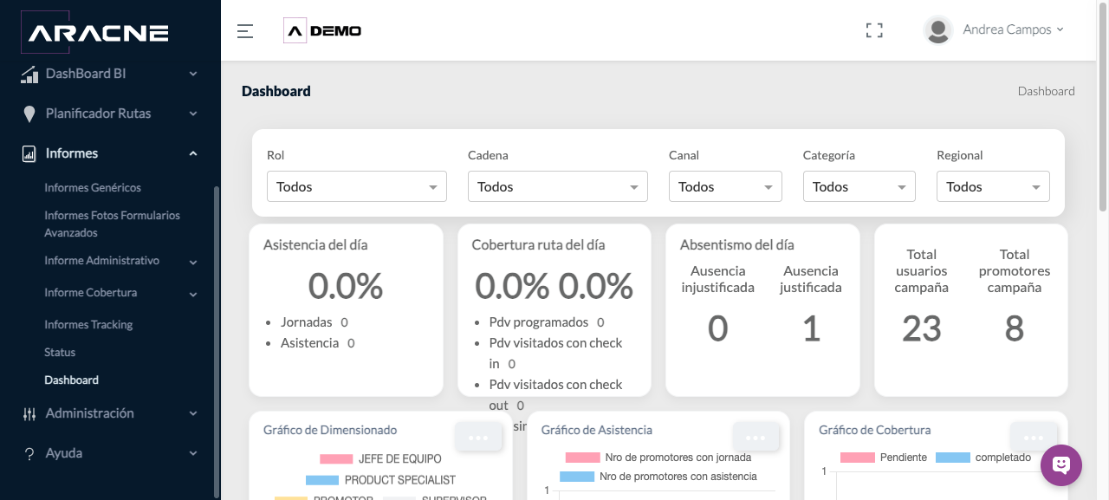The height and width of the screenshot is (500, 1109).
Task: Click the Planificador Rutas pin icon
Action: (x=29, y=114)
